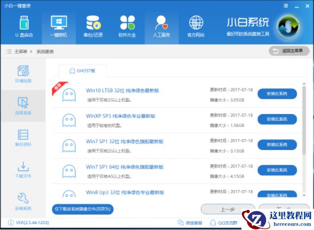Click the text 适用于较老的机型
This screenshot has height=230, width=314.
(104, 125)
